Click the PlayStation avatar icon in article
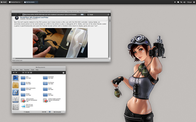This screenshot has width=196, height=122. pyautogui.click(x=17, y=18)
